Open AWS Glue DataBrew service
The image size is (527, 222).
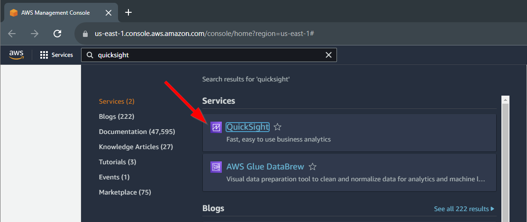click(x=265, y=167)
